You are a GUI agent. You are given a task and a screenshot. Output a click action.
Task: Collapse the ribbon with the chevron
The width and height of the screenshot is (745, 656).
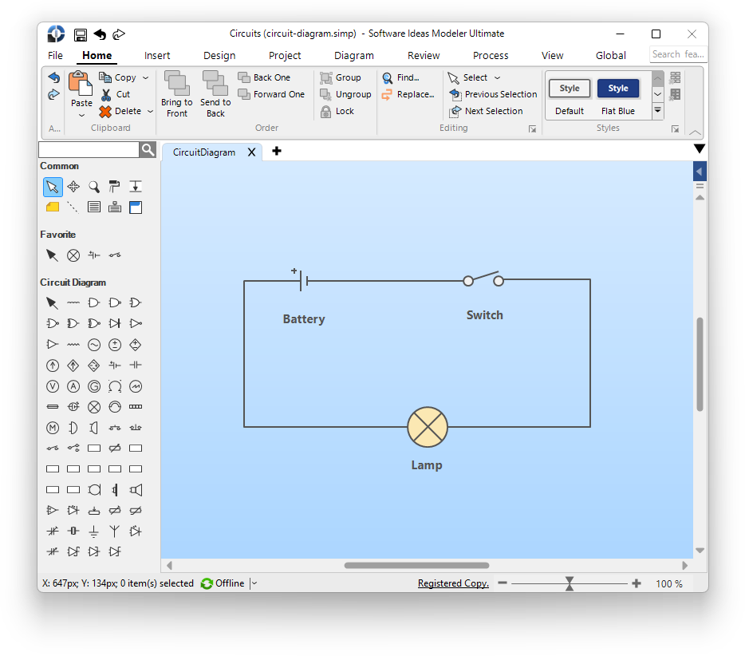coord(695,132)
